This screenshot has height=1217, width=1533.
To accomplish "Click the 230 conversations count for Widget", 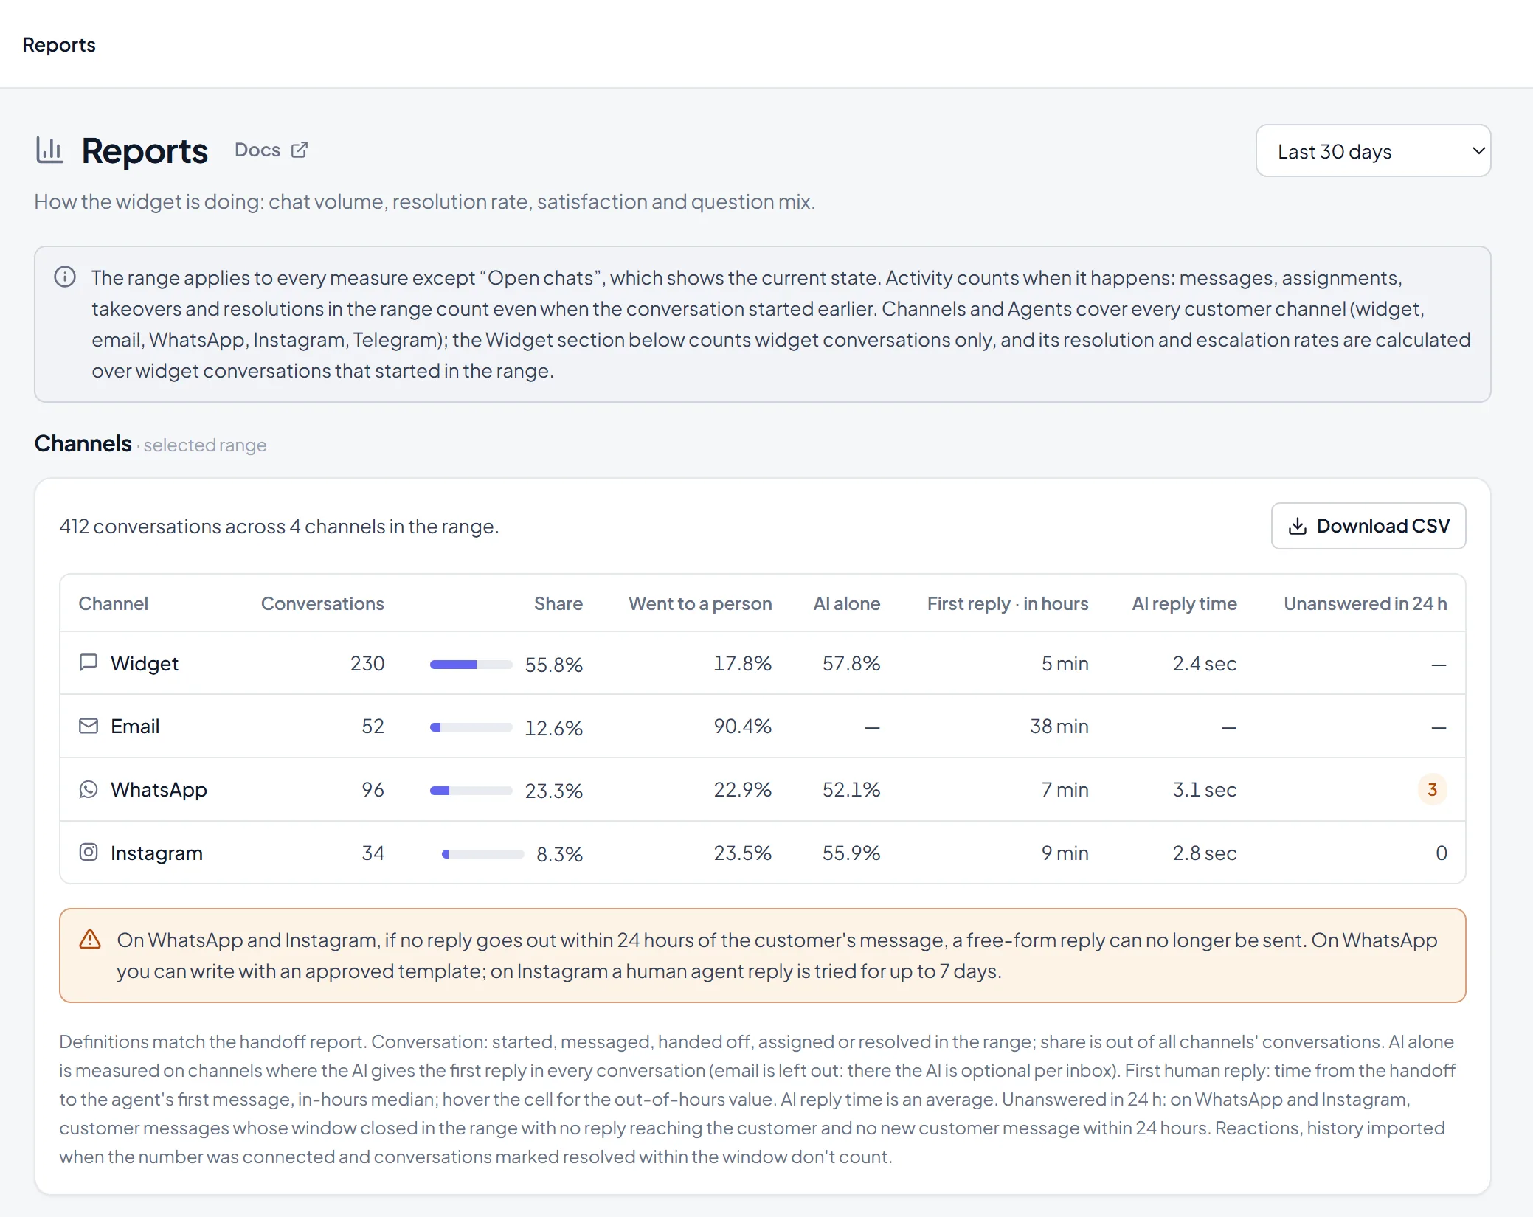I will coord(367,663).
